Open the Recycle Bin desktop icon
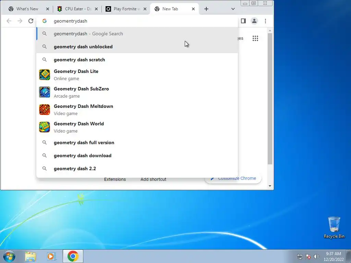 point(334,227)
